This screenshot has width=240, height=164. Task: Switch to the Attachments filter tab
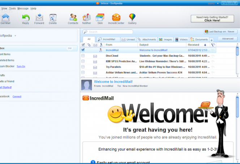147,39
